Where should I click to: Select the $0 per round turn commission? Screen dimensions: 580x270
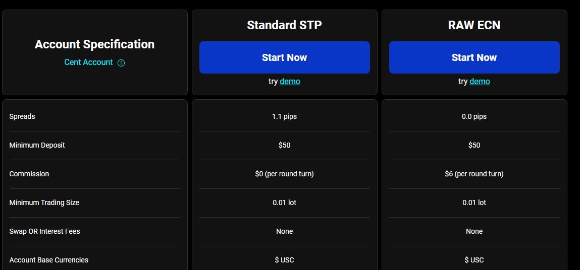pyautogui.click(x=284, y=174)
